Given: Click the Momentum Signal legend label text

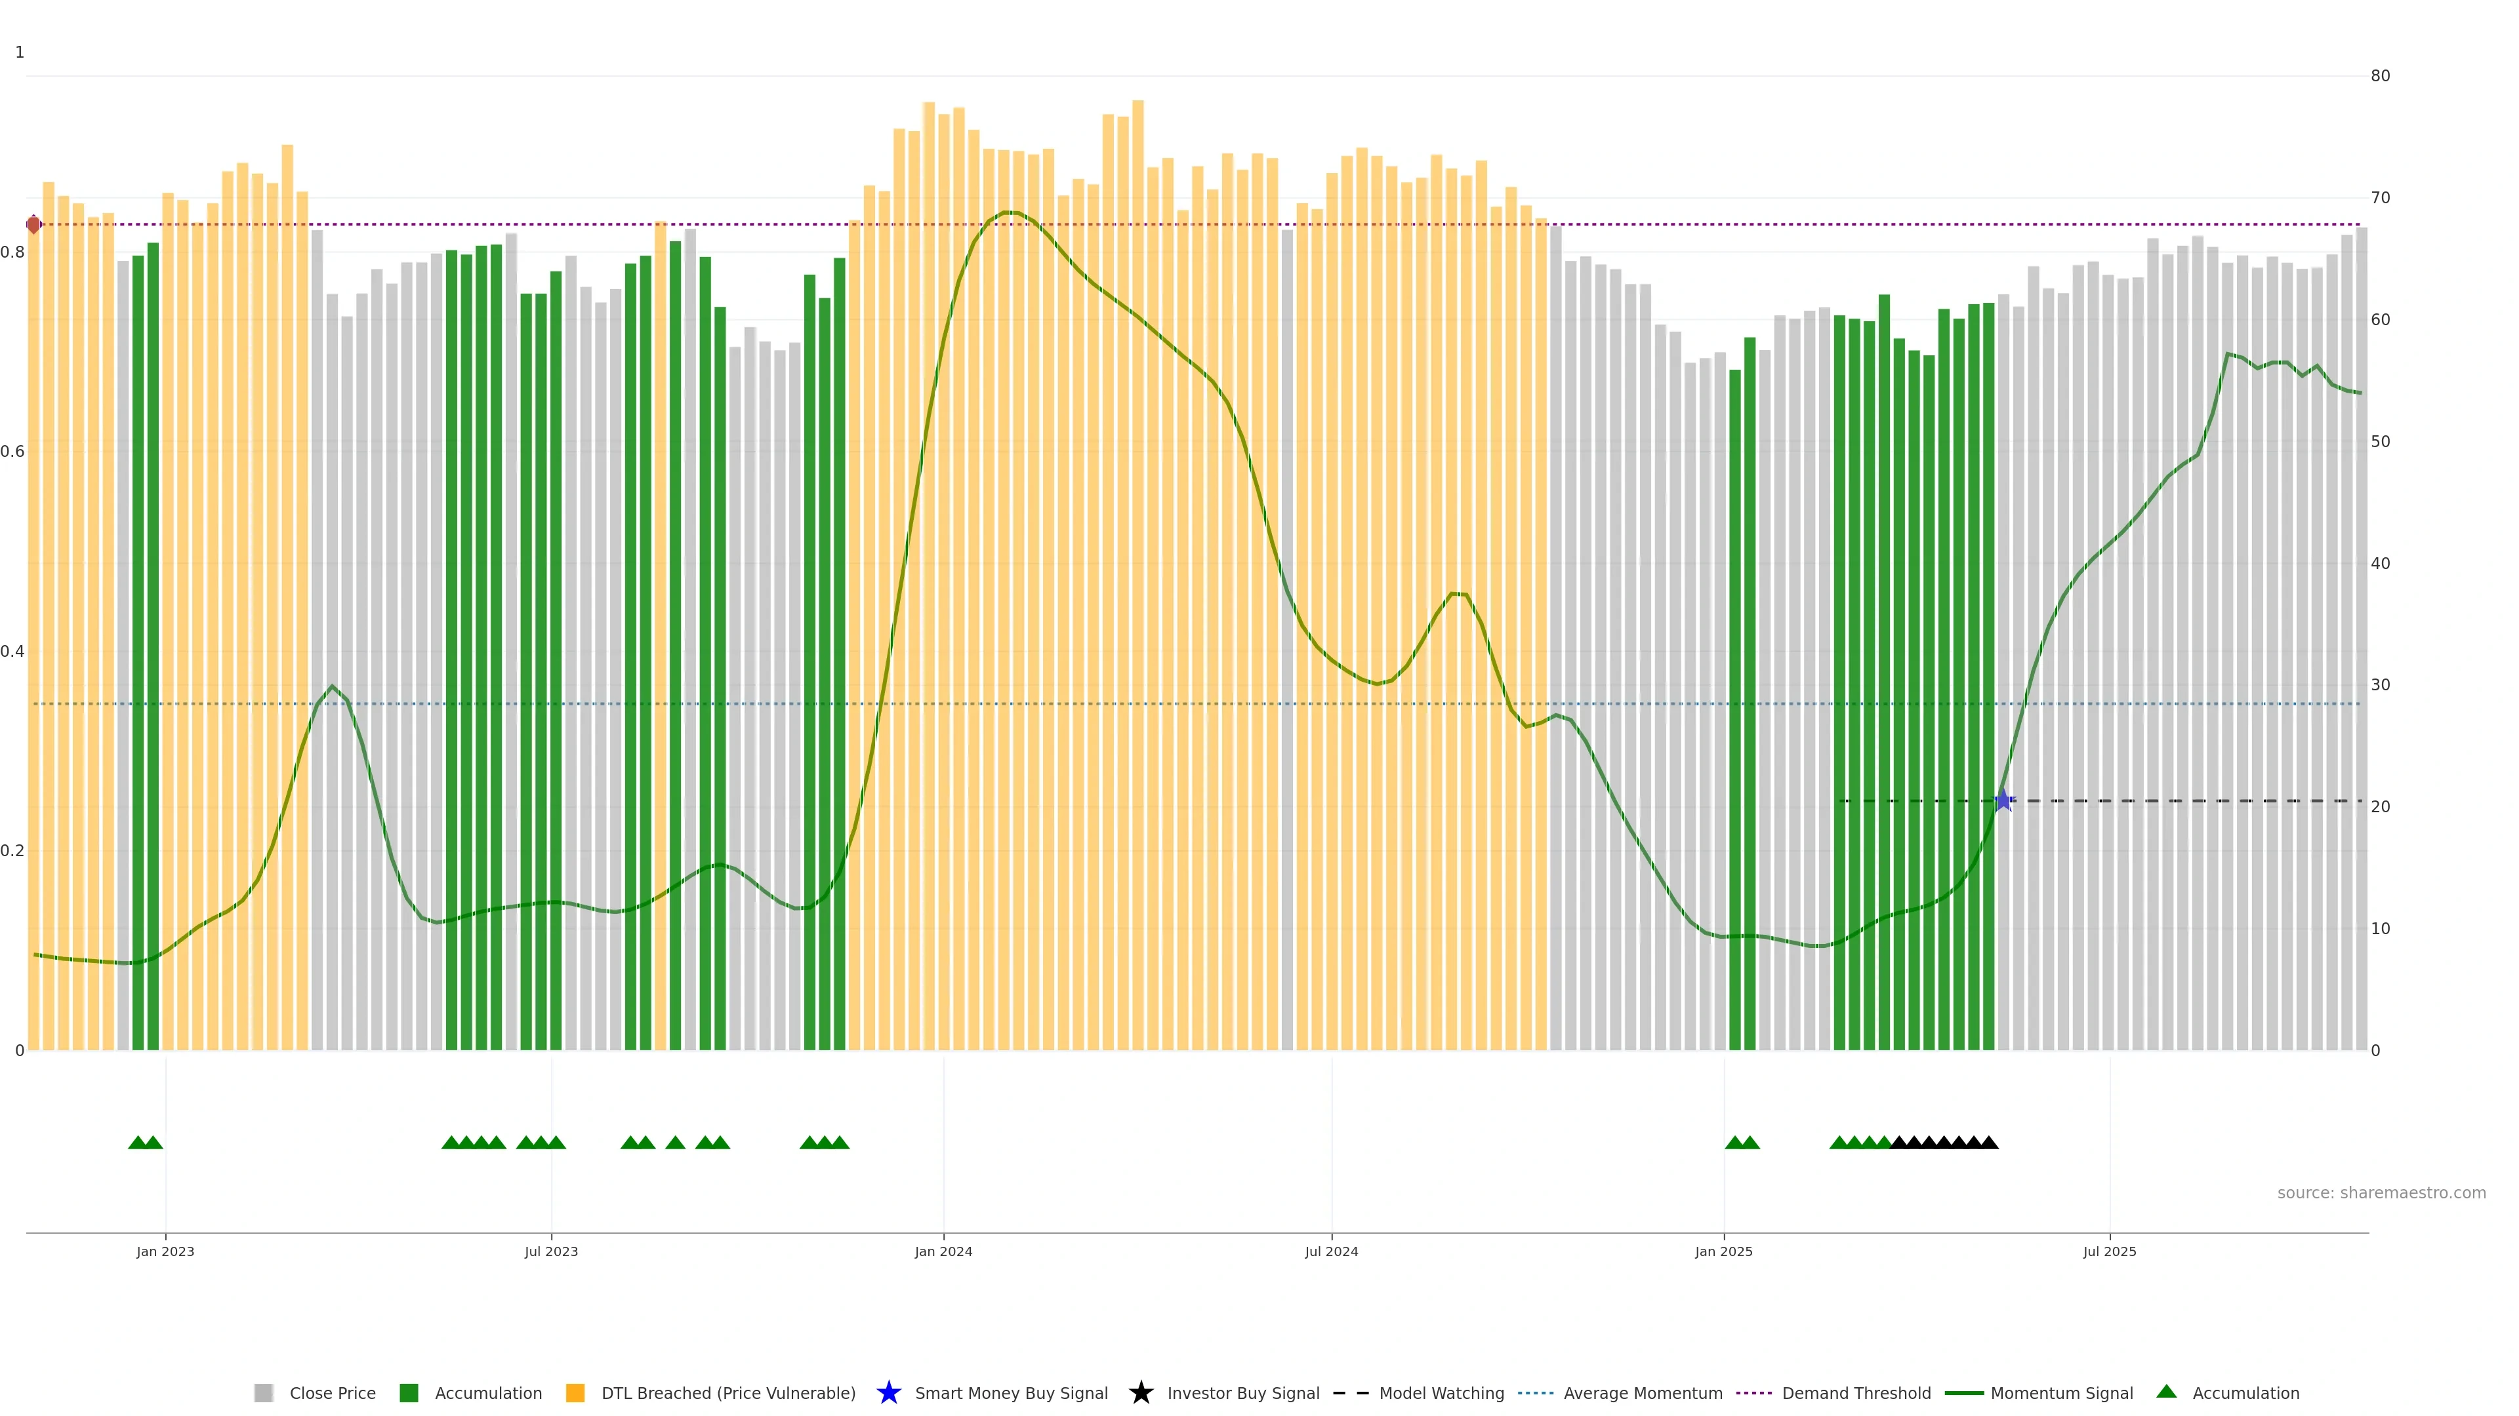Looking at the screenshot, I should (2061, 1392).
